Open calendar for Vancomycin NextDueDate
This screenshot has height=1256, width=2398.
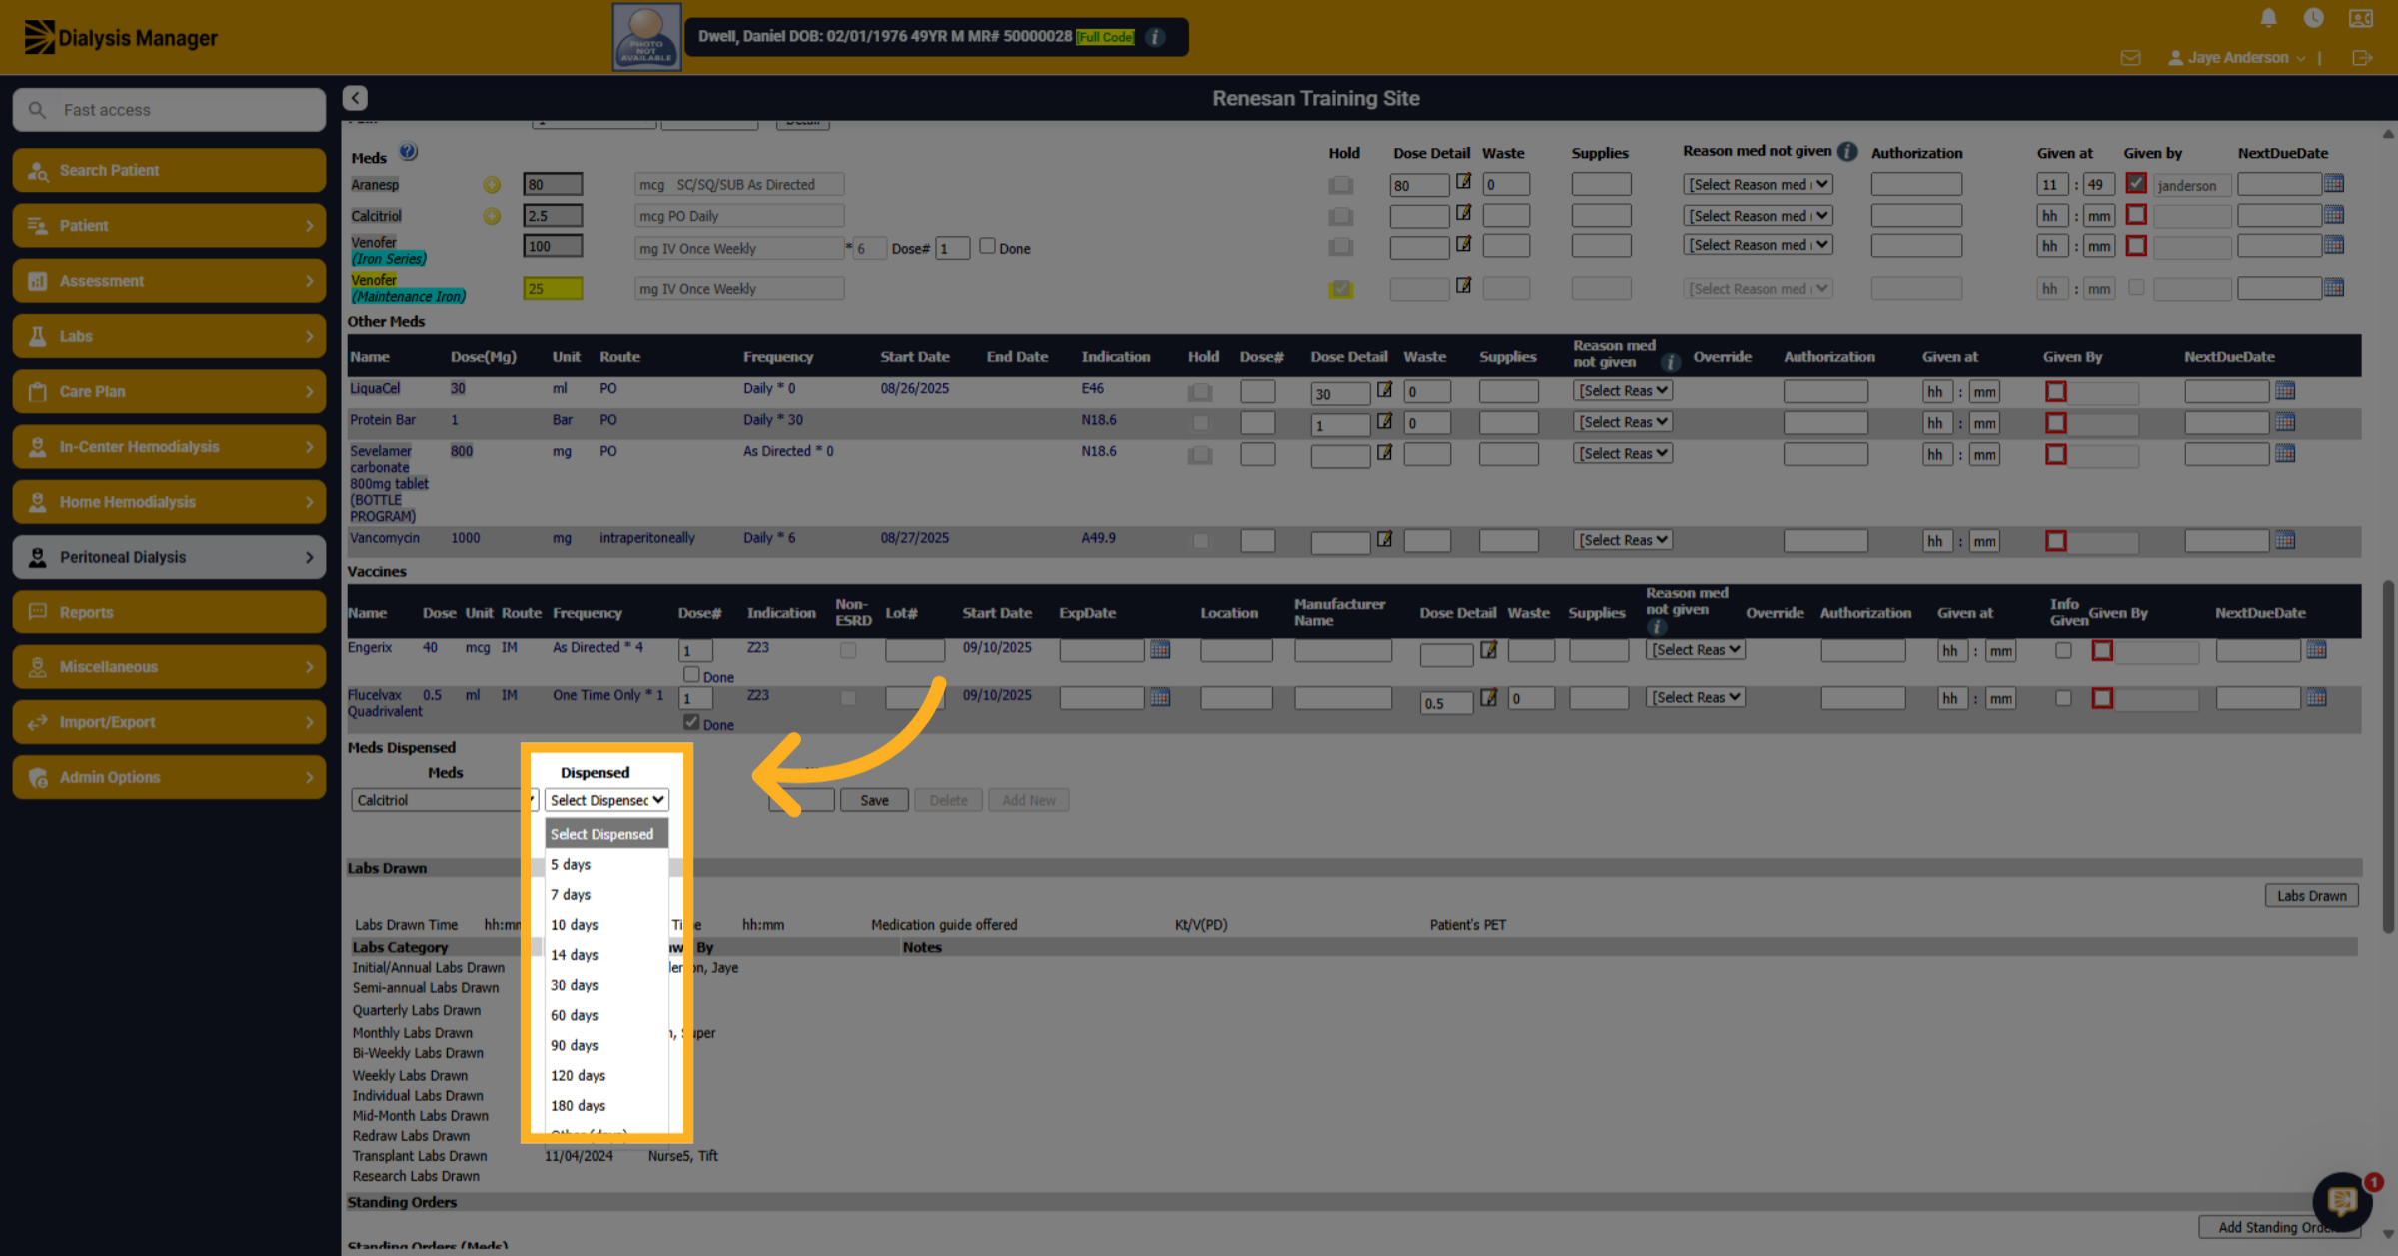pos(2285,540)
